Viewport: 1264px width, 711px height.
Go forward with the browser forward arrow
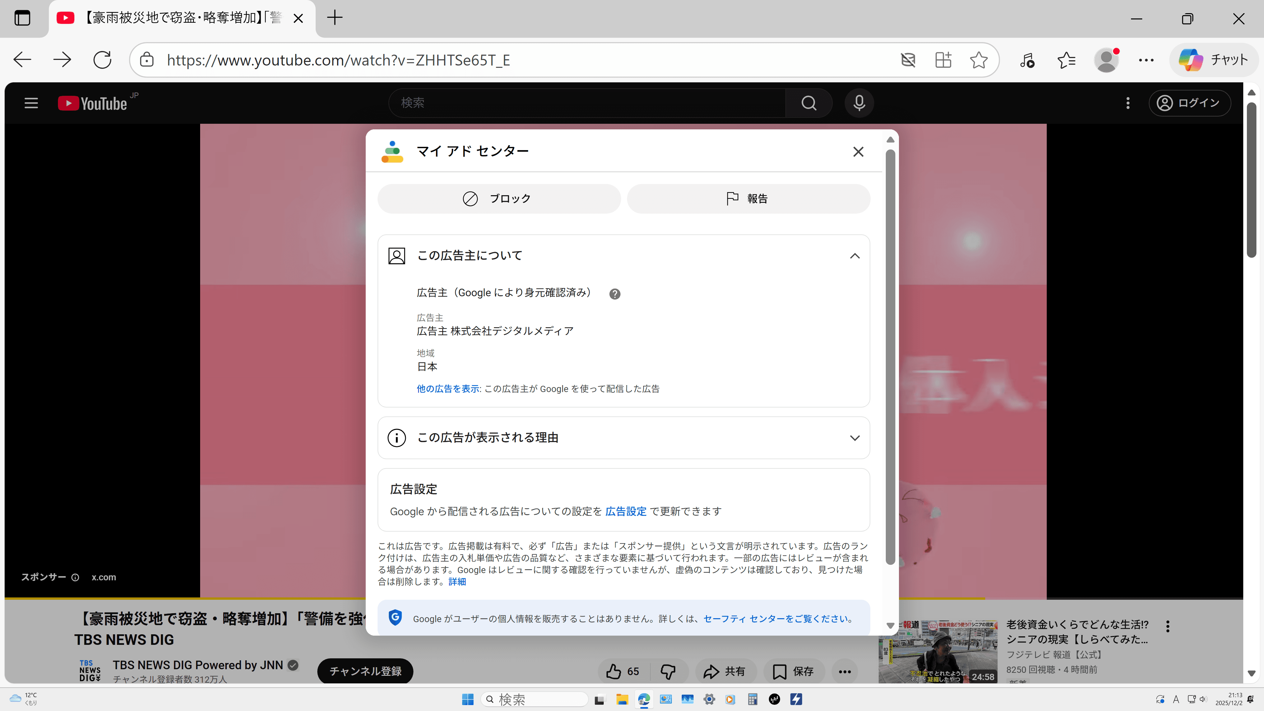tap(62, 60)
